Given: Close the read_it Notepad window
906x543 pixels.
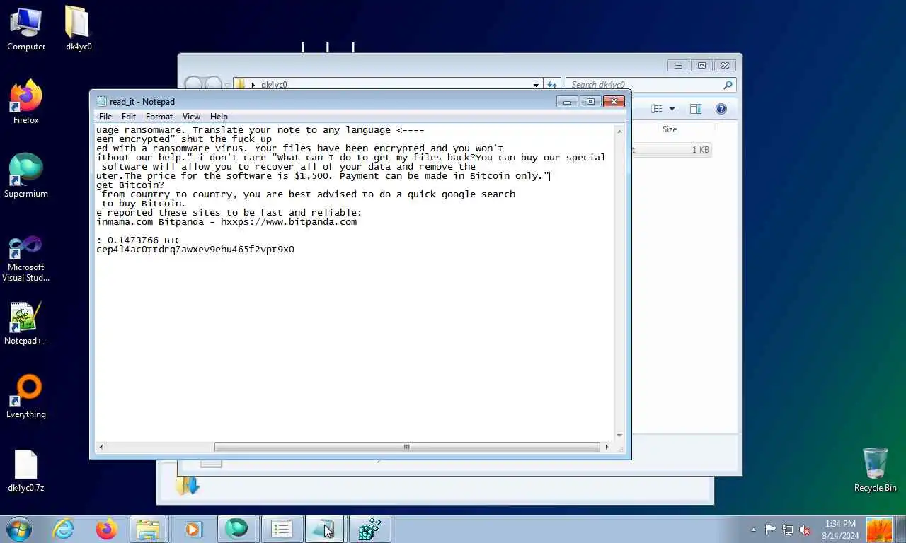Looking at the screenshot, I should coord(614,102).
